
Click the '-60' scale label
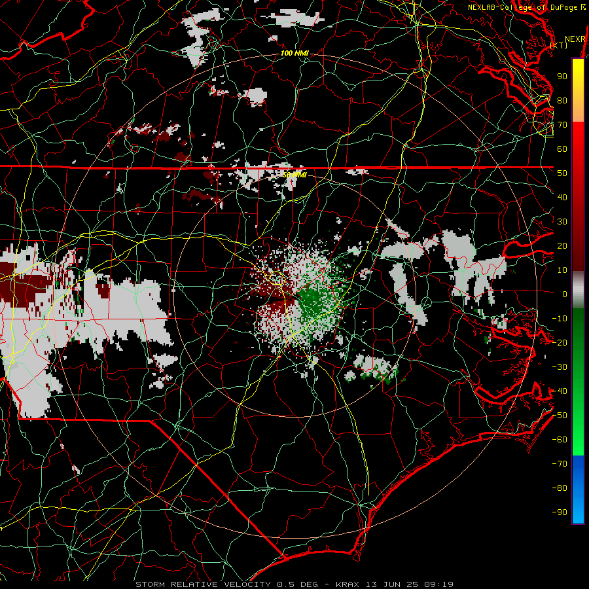coord(560,440)
